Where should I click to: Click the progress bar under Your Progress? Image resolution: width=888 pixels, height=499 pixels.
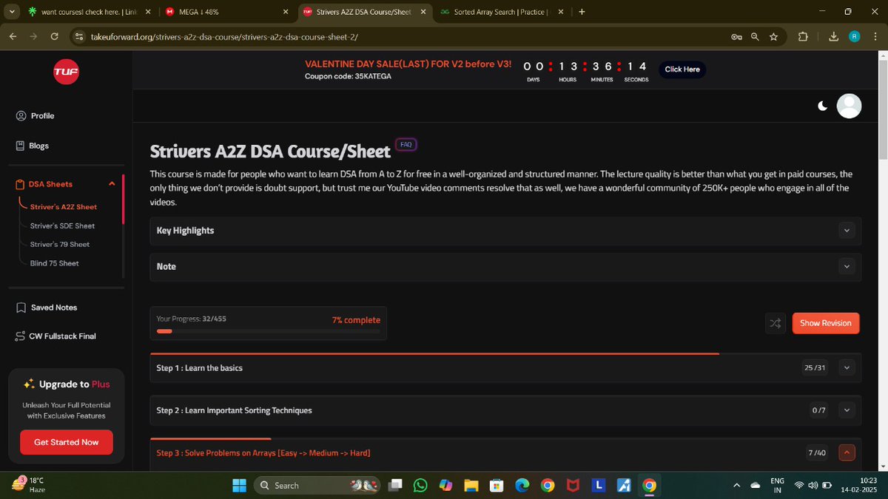click(x=268, y=331)
